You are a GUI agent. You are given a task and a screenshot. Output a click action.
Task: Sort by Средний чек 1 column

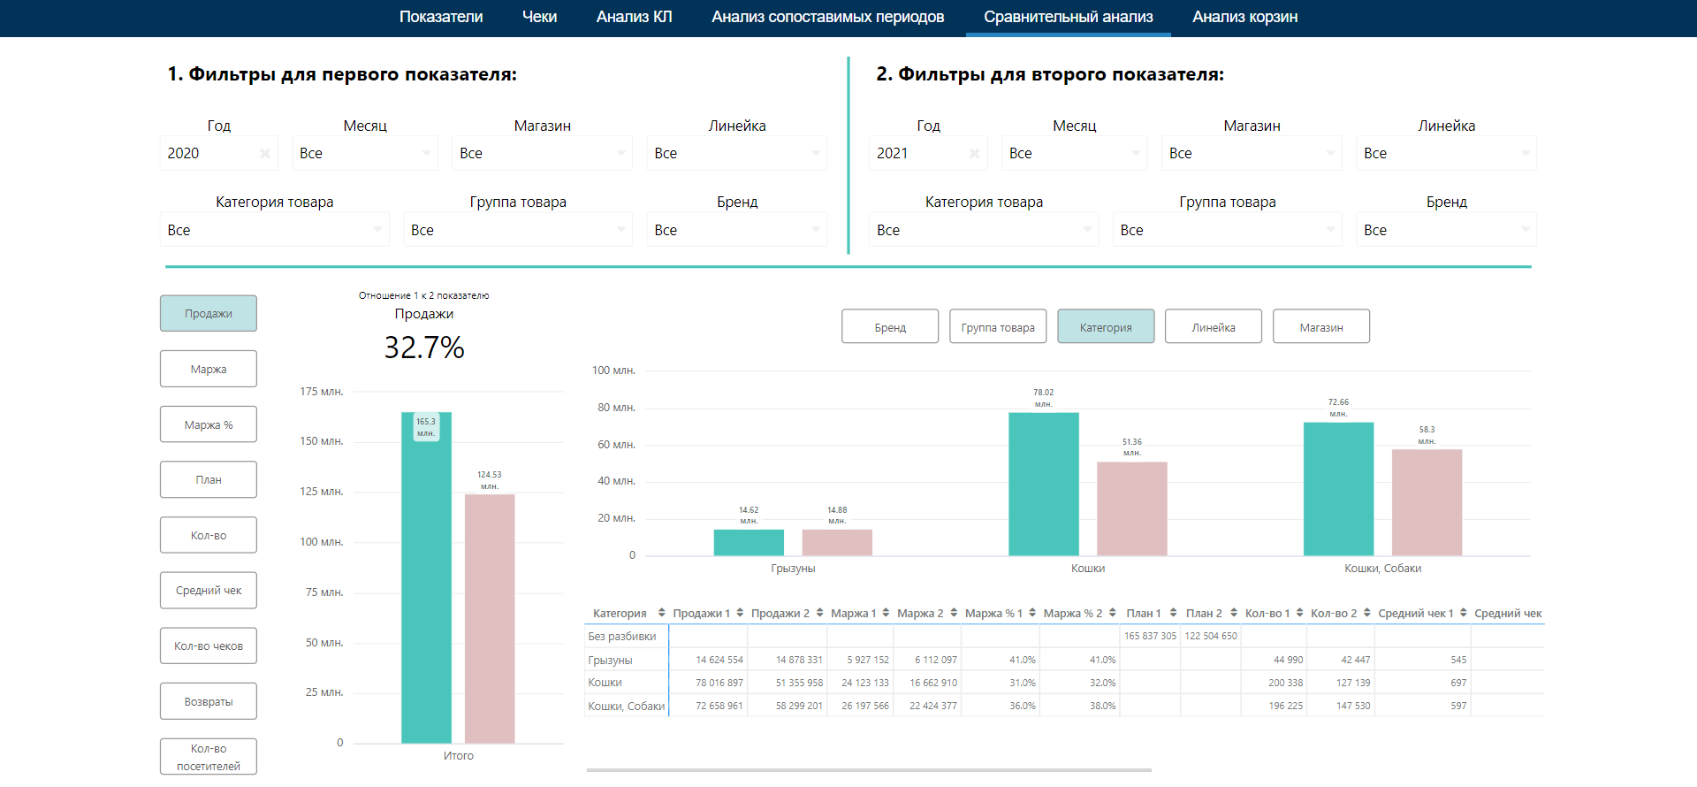click(x=1464, y=613)
